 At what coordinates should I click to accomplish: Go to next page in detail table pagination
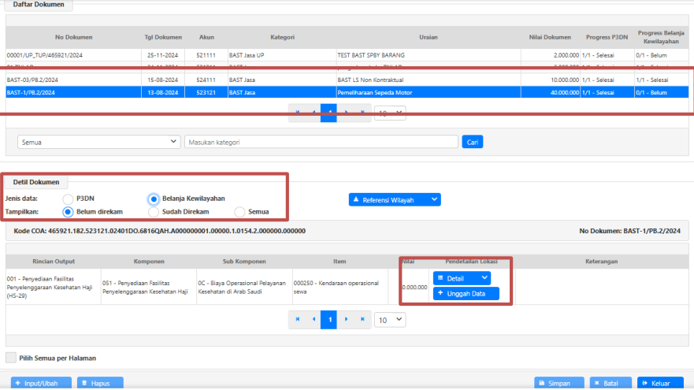tap(346, 320)
